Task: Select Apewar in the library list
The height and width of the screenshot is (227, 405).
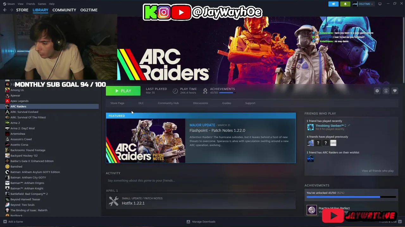Action: 15,96
